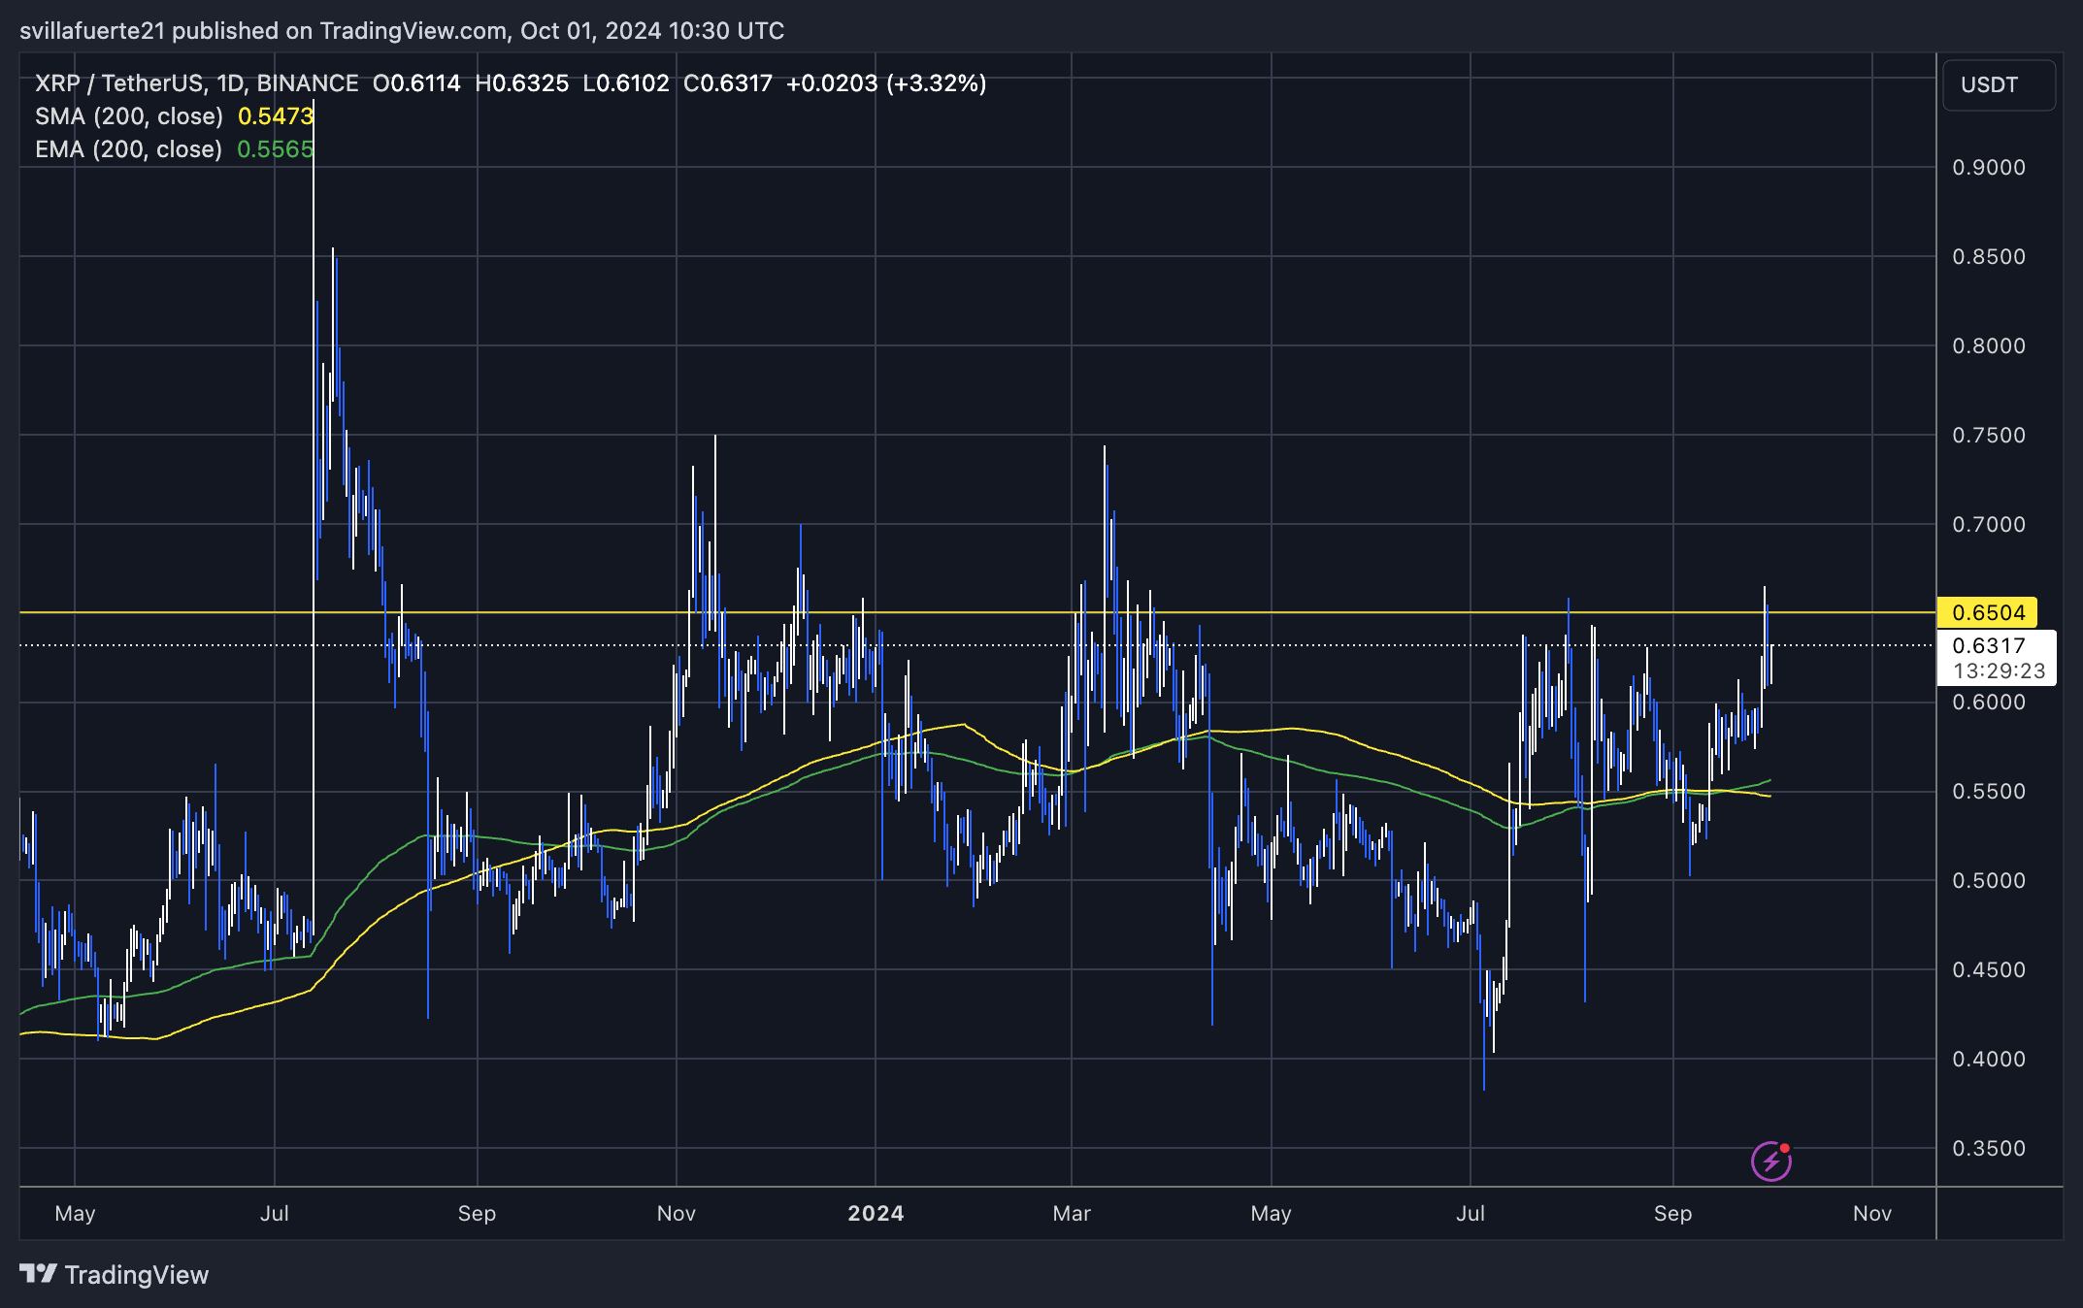The width and height of the screenshot is (2083, 1308).
Task: Click the TradingView text link at bottom
Action: click(137, 1274)
